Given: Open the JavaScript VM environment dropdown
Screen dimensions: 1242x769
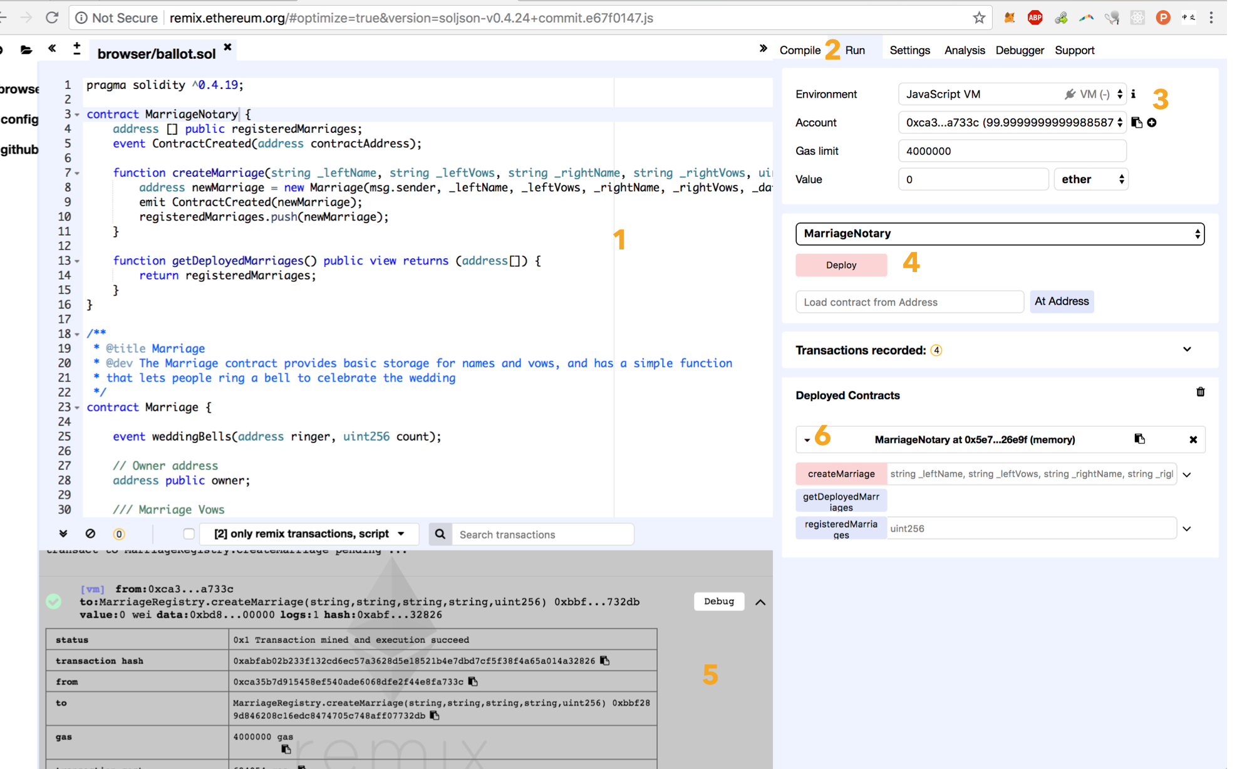Looking at the screenshot, I should [x=1012, y=95].
